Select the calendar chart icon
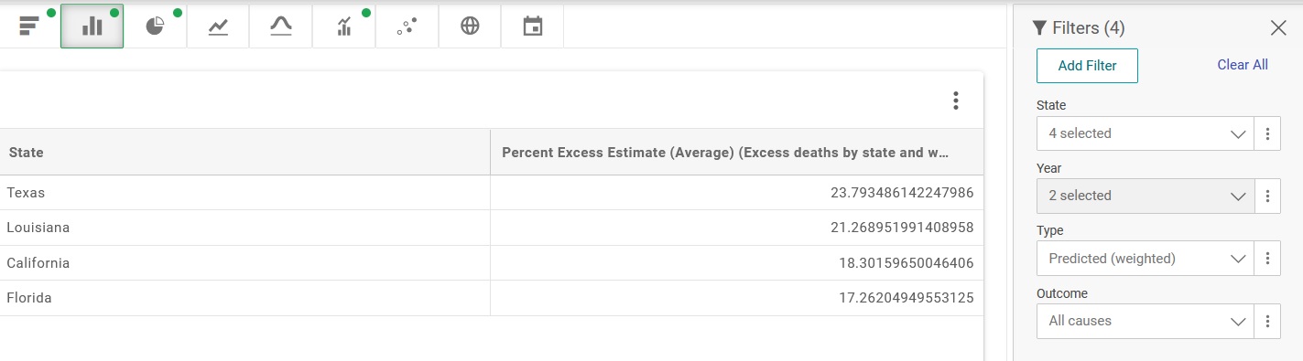 tap(533, 26)
